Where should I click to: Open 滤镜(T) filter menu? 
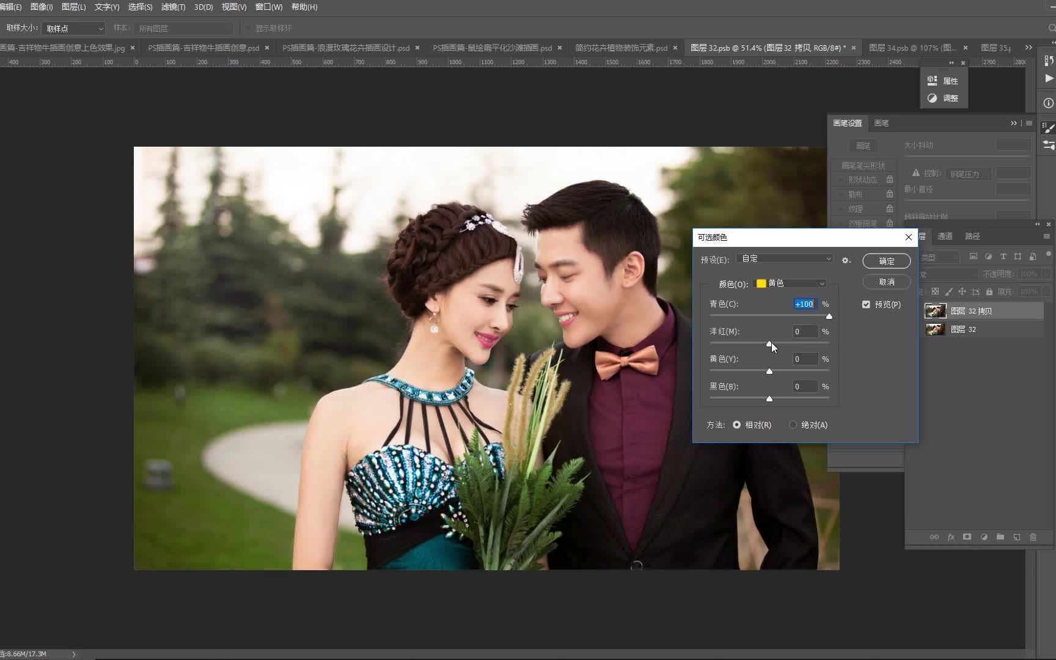[173, 7]
